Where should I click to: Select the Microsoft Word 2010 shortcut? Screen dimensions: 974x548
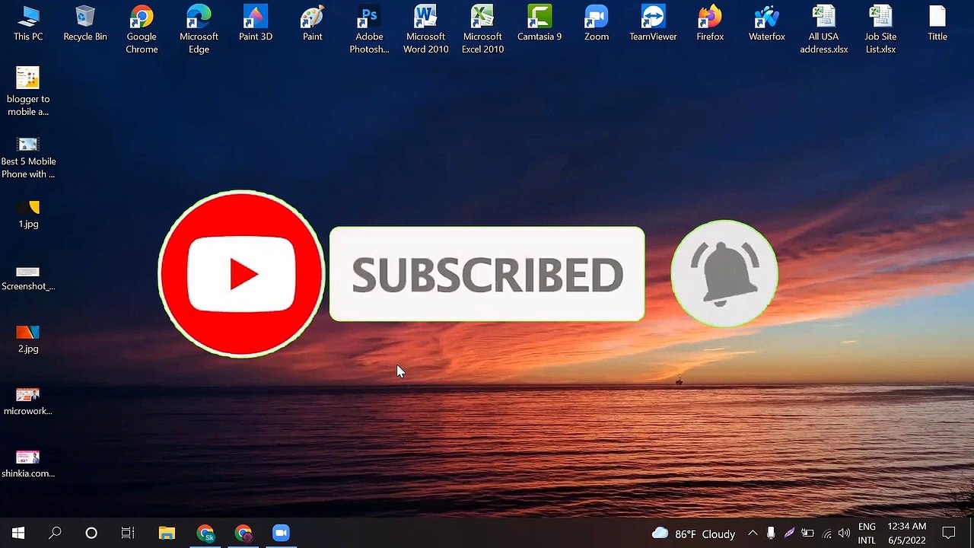pyautogui.click(x=426, y=30)
